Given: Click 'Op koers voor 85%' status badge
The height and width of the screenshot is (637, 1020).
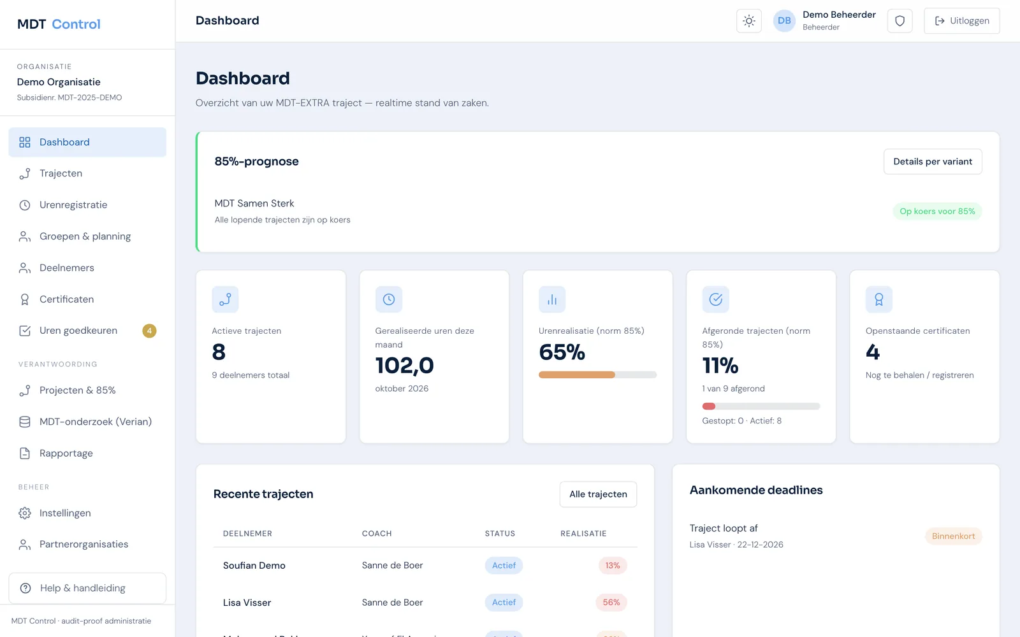Looking at the screenshot, I should tap(937, 211).
